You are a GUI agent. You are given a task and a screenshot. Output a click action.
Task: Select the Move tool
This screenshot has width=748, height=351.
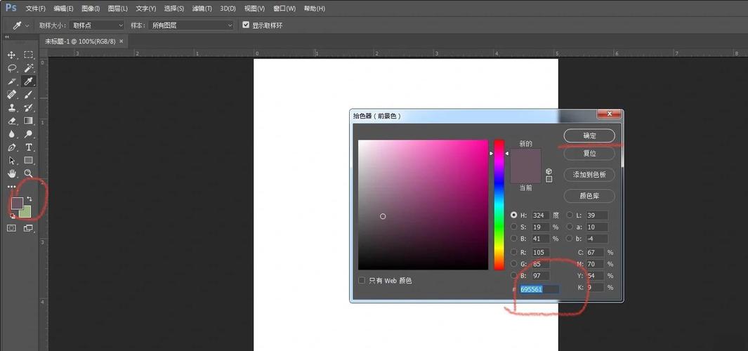tap(12, 55)
